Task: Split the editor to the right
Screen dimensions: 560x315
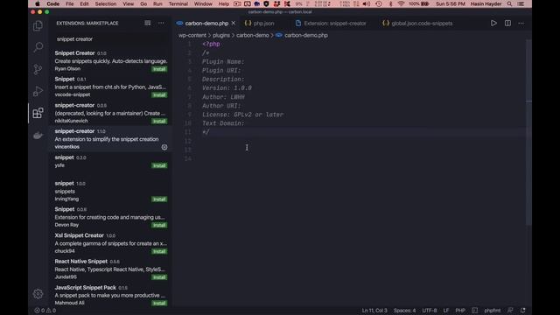Action: click(507, 24)
